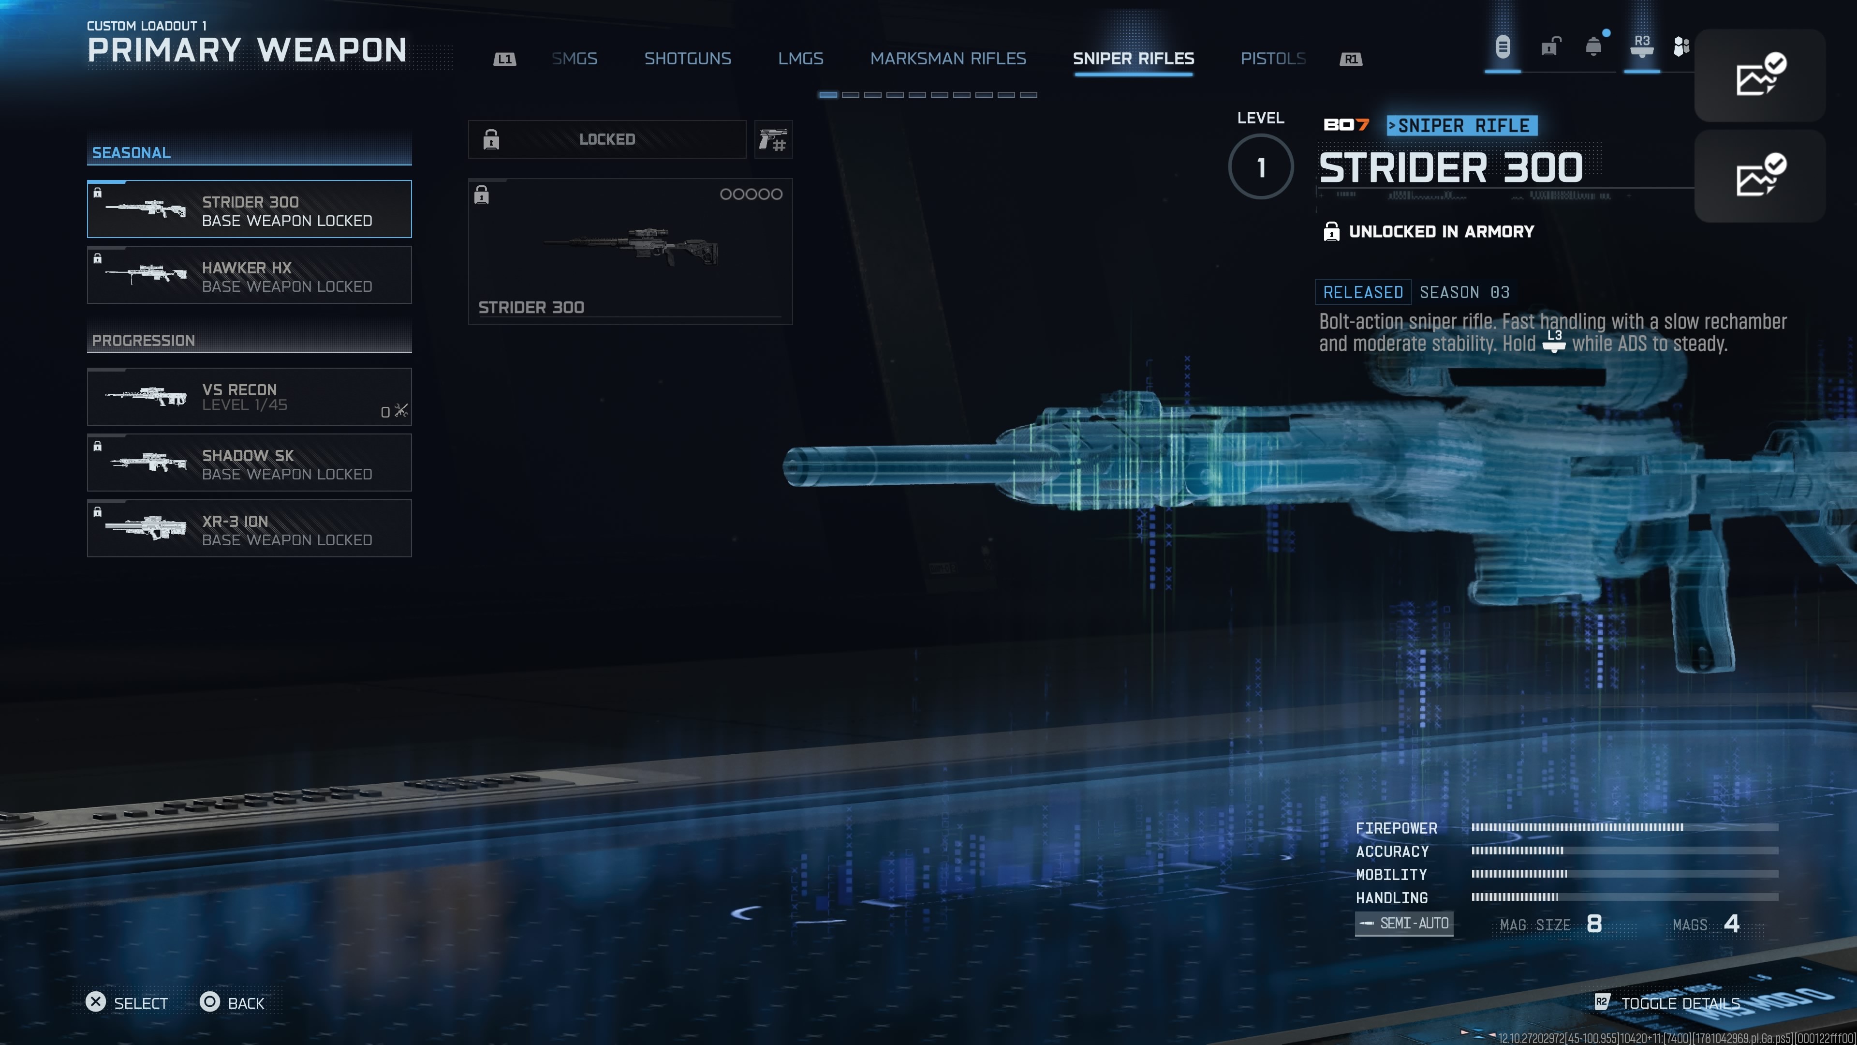
Task: Click the BO7 logo above the weapon name
Action: click(1346, 125)
